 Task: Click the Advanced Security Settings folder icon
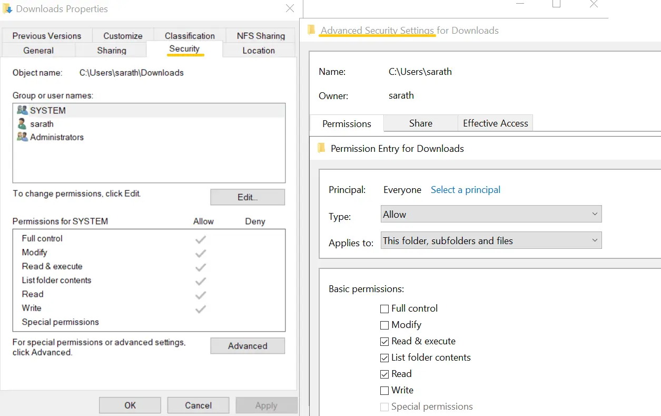[310, 30]
